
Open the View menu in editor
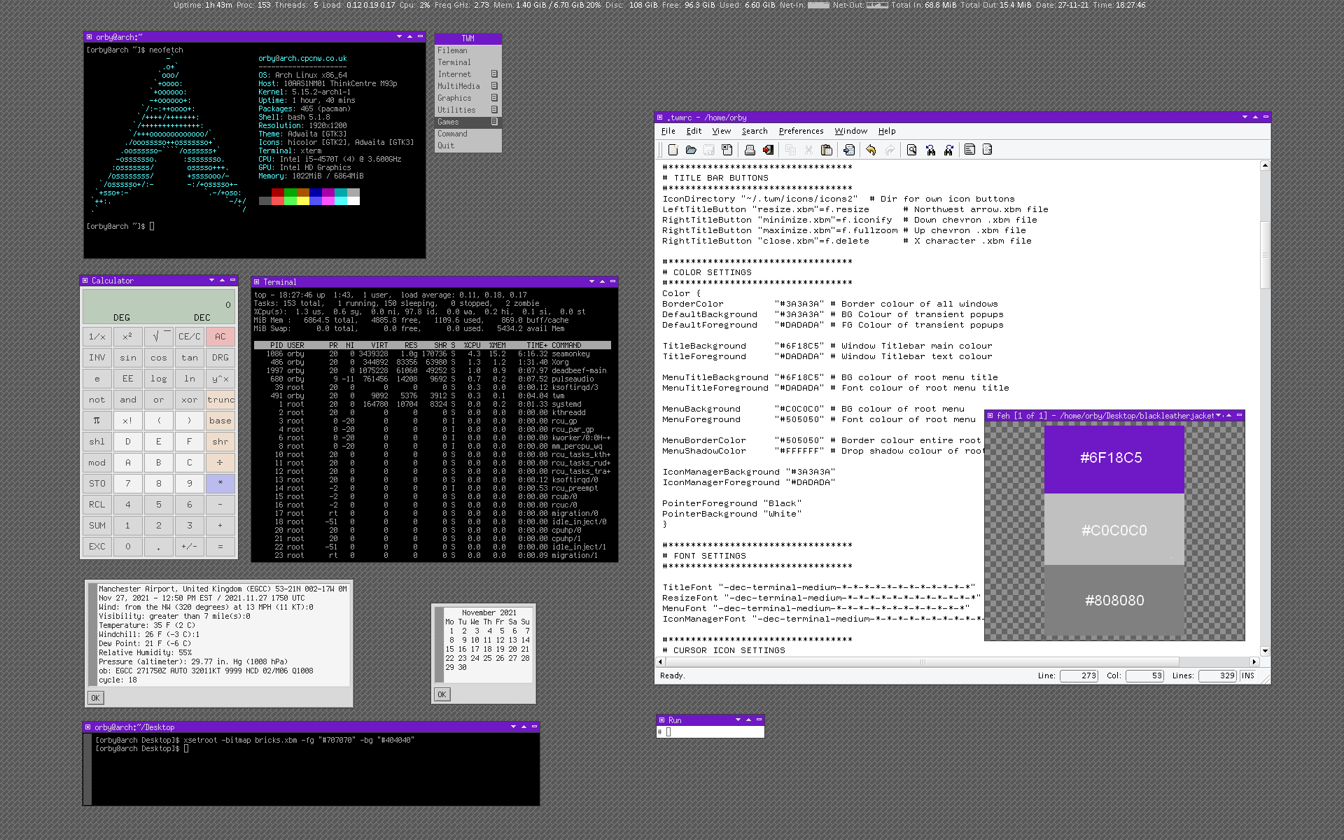tap(721, 131)
